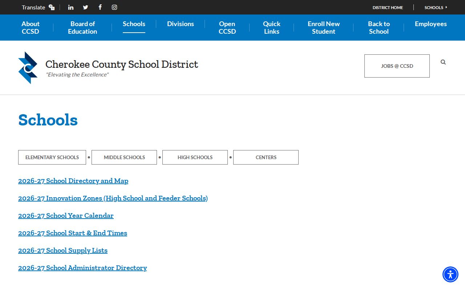Image resolution: width=465 pixels, height=290 pixels.
Task: Open the Open CCSD menu
Action: tap(227, 28)
